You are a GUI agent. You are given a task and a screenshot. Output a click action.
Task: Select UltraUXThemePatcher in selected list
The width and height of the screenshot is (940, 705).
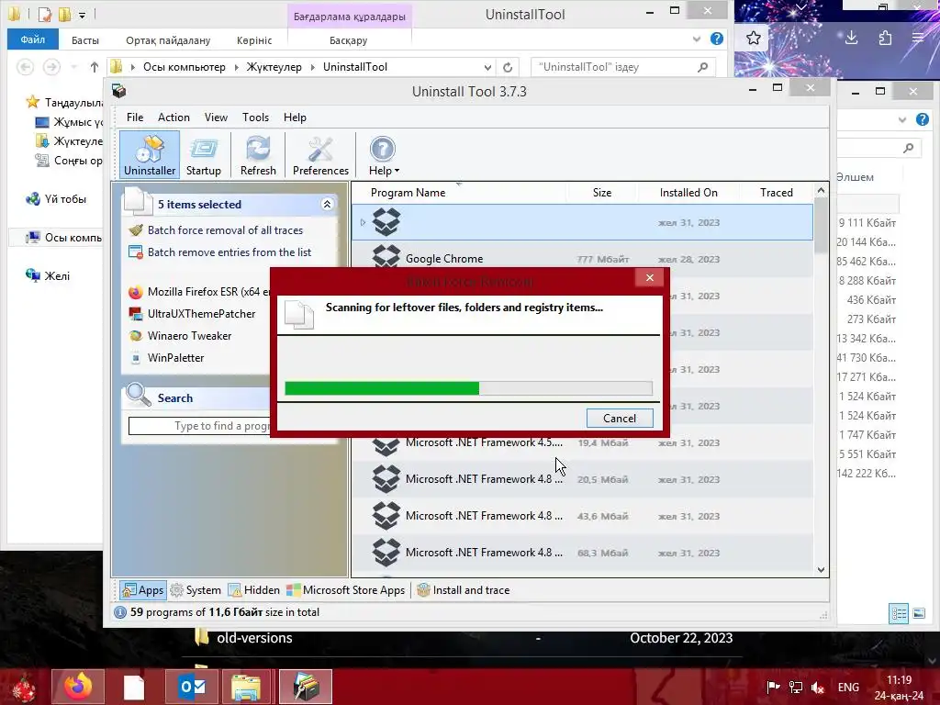[201, 314]
